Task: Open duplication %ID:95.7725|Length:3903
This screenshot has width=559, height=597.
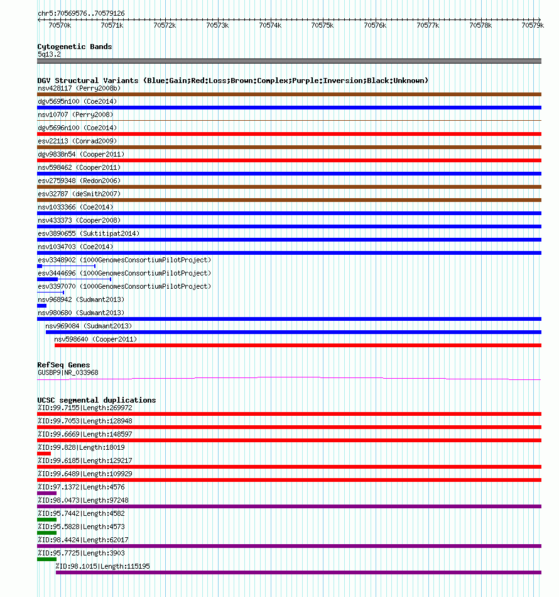Action: pyautogui.click(x=81, y=553)
